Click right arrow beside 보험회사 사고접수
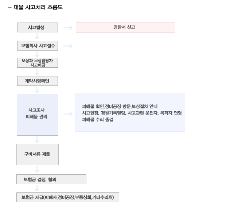Image resolution: width=246 pixels, height=211 pixels. coord(68,46)
